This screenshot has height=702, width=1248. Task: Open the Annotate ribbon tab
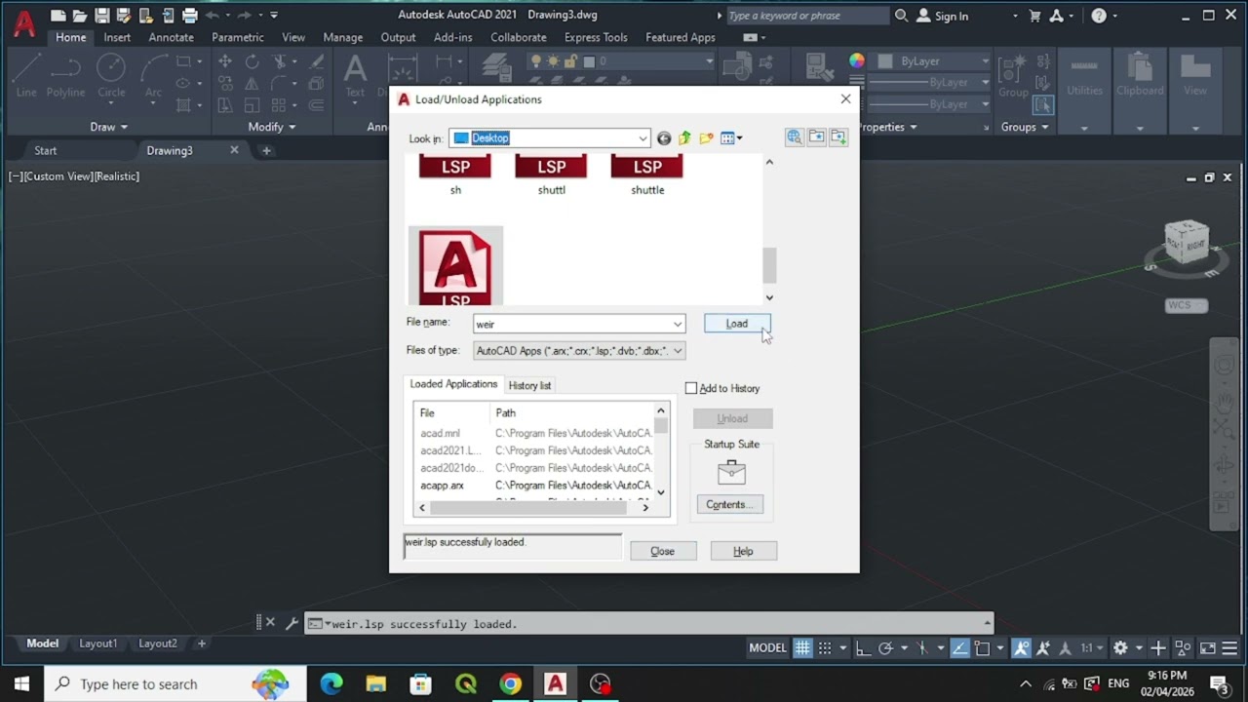click(172, 37)
